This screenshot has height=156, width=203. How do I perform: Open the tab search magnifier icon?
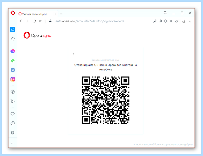165,13
